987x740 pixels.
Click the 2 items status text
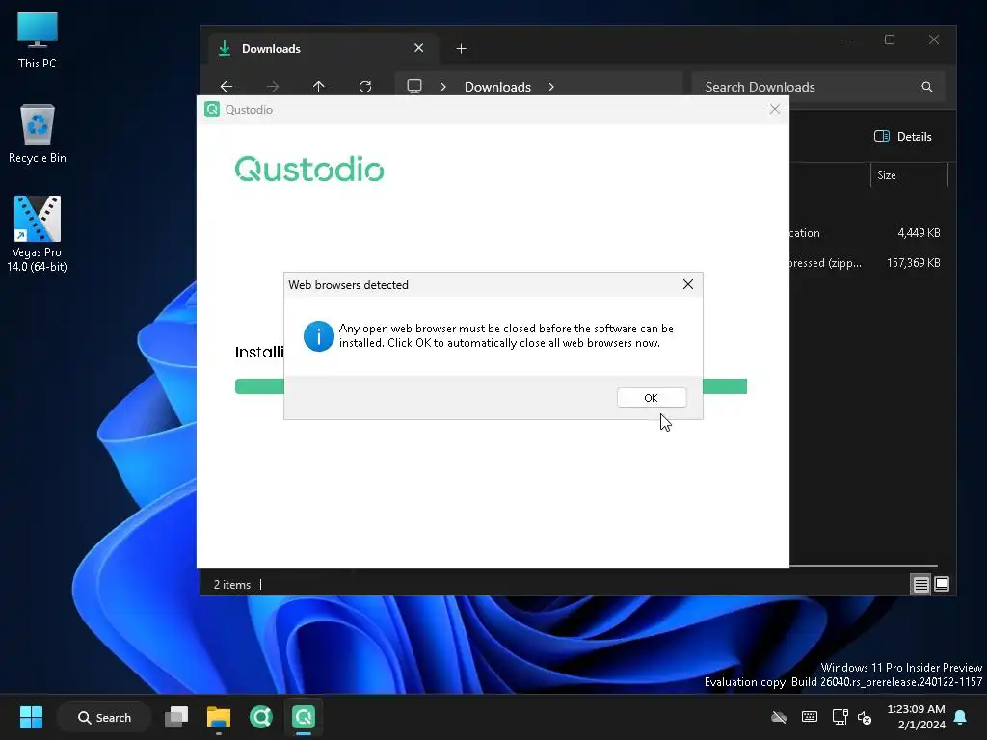point(231,585)
